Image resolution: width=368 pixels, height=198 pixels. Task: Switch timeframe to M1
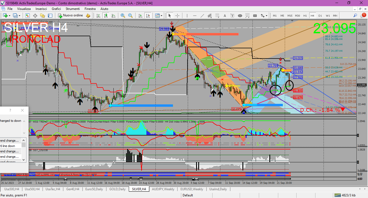coord(275,16)
